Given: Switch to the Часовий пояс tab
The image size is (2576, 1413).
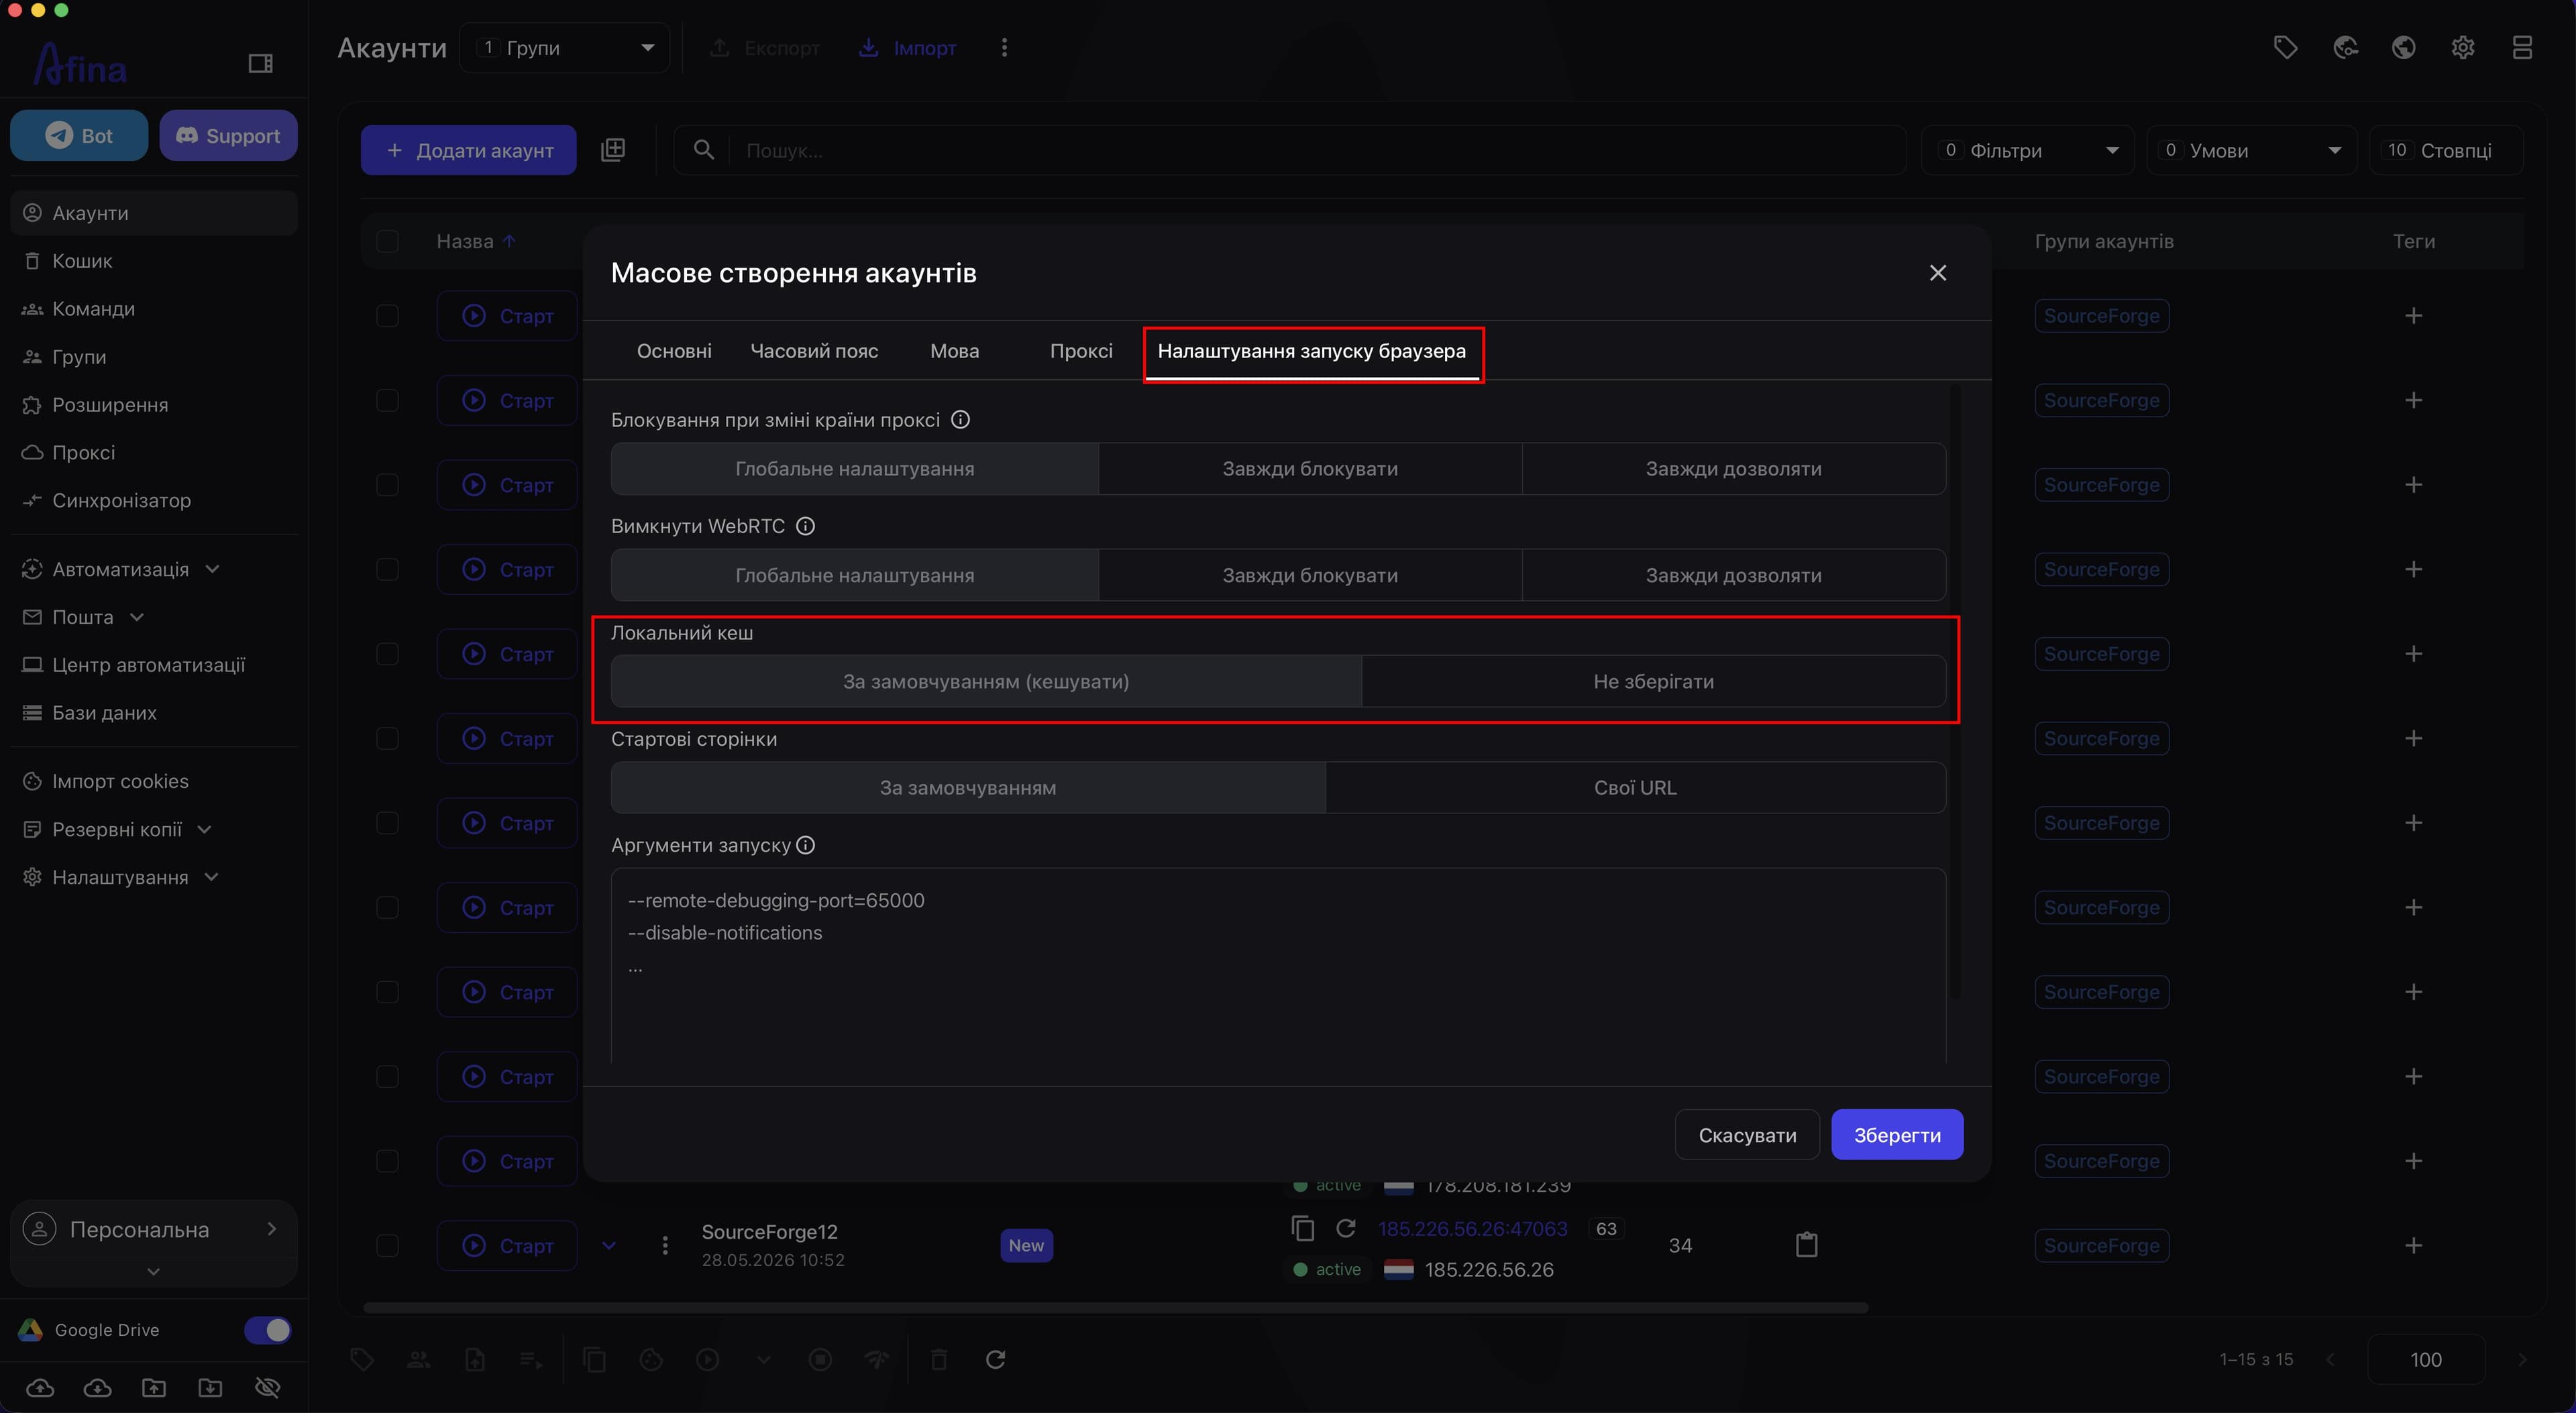Looking at the screenshot, I should click(x=814, y=351).
